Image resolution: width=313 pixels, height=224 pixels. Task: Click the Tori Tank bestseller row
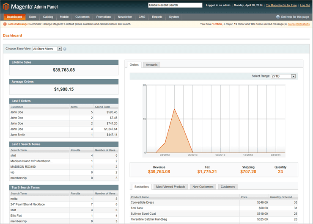214,208
